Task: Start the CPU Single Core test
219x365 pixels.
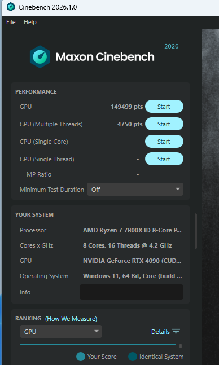Action: point(164,142)
